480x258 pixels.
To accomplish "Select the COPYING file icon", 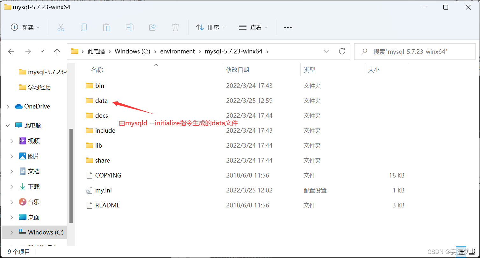I will (x=90, y=175).
